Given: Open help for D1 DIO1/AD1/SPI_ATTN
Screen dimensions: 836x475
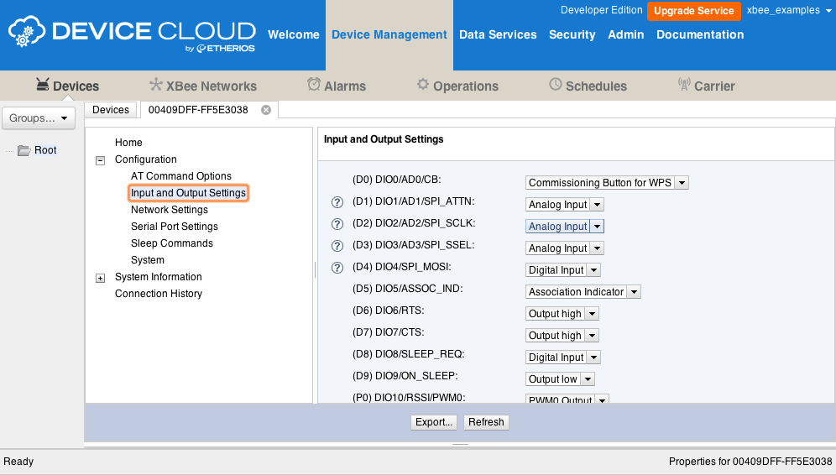Looking at the screenshot, I should (x=337, y=202).
